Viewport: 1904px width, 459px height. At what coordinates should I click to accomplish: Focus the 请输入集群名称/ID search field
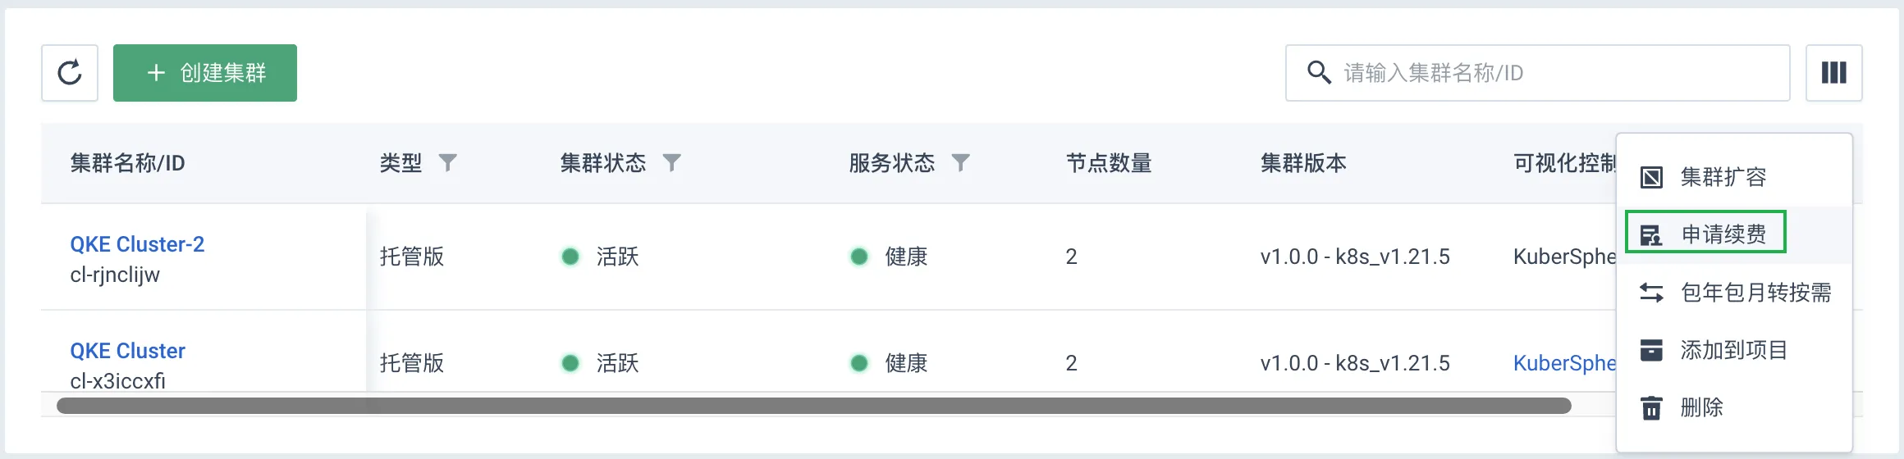click(1537, 73)
